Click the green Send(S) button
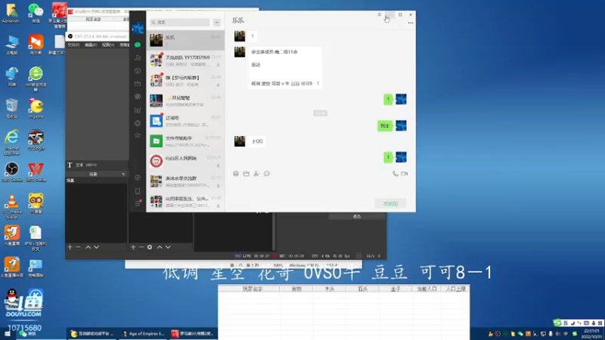Image resolution: width=605 pixels, height=340 pixels. point(390,203)
